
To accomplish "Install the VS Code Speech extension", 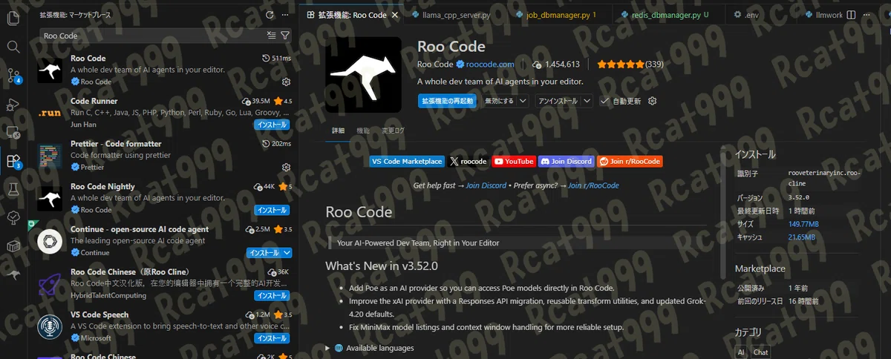I will pyautogui.click(x=271, y=338).
